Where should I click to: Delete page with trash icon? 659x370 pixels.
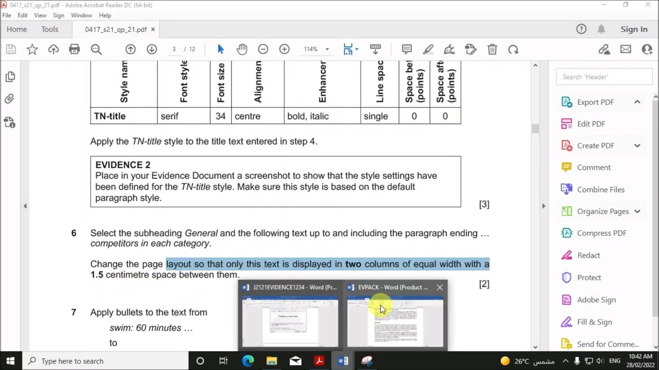click(x=492, y=49)
